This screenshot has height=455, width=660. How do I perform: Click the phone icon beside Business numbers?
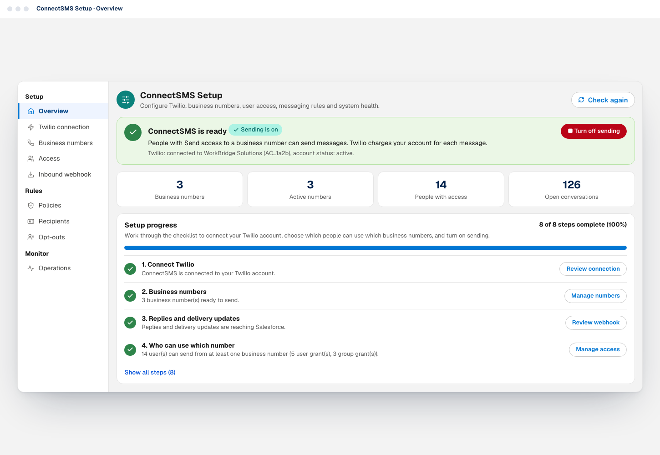click(31, 143)
